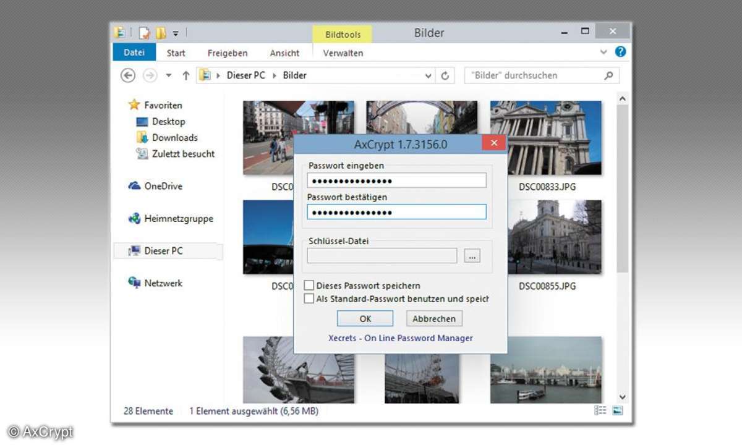The height and width of the screenshot is (445, 742).
Task: Select Favoriten in navigation pane
Action: [163, 105]
